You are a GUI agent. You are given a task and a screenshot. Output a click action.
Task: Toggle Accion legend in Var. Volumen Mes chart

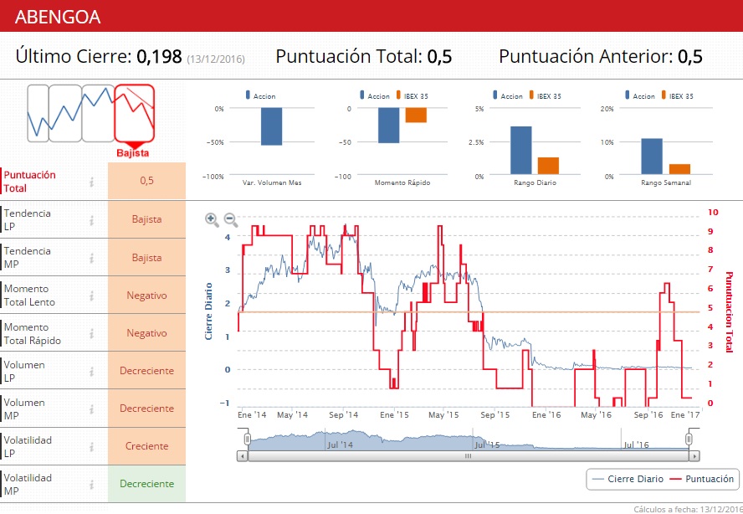[x=260, y=95]
